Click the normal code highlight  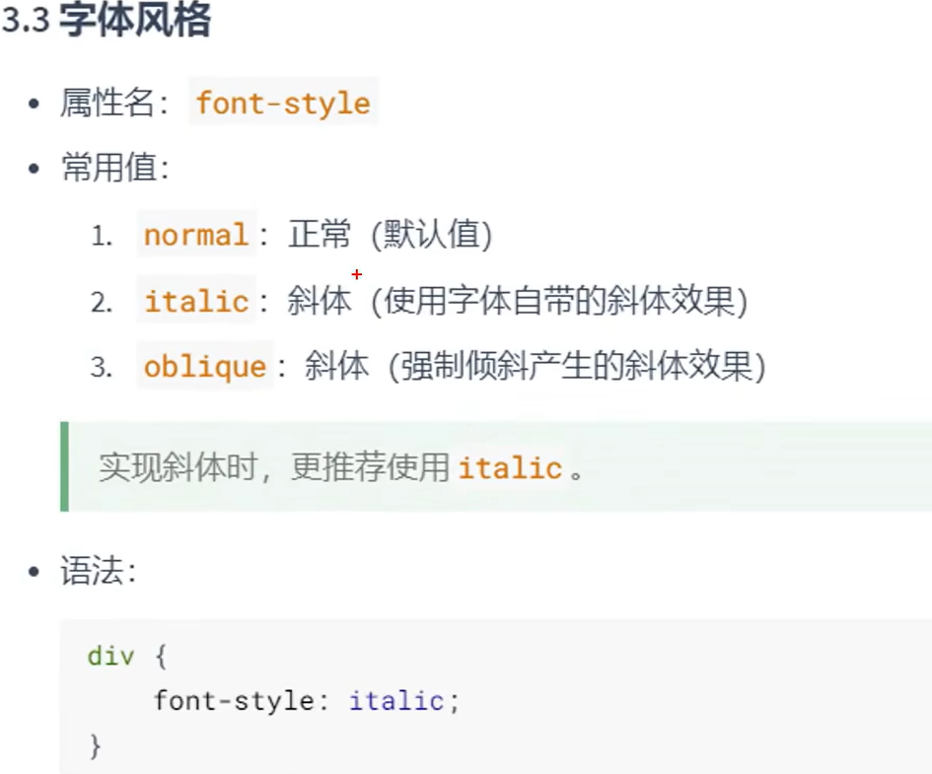195,235
